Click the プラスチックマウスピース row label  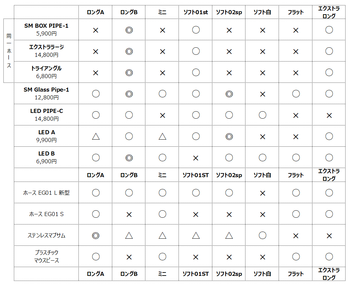pos(46,256)
